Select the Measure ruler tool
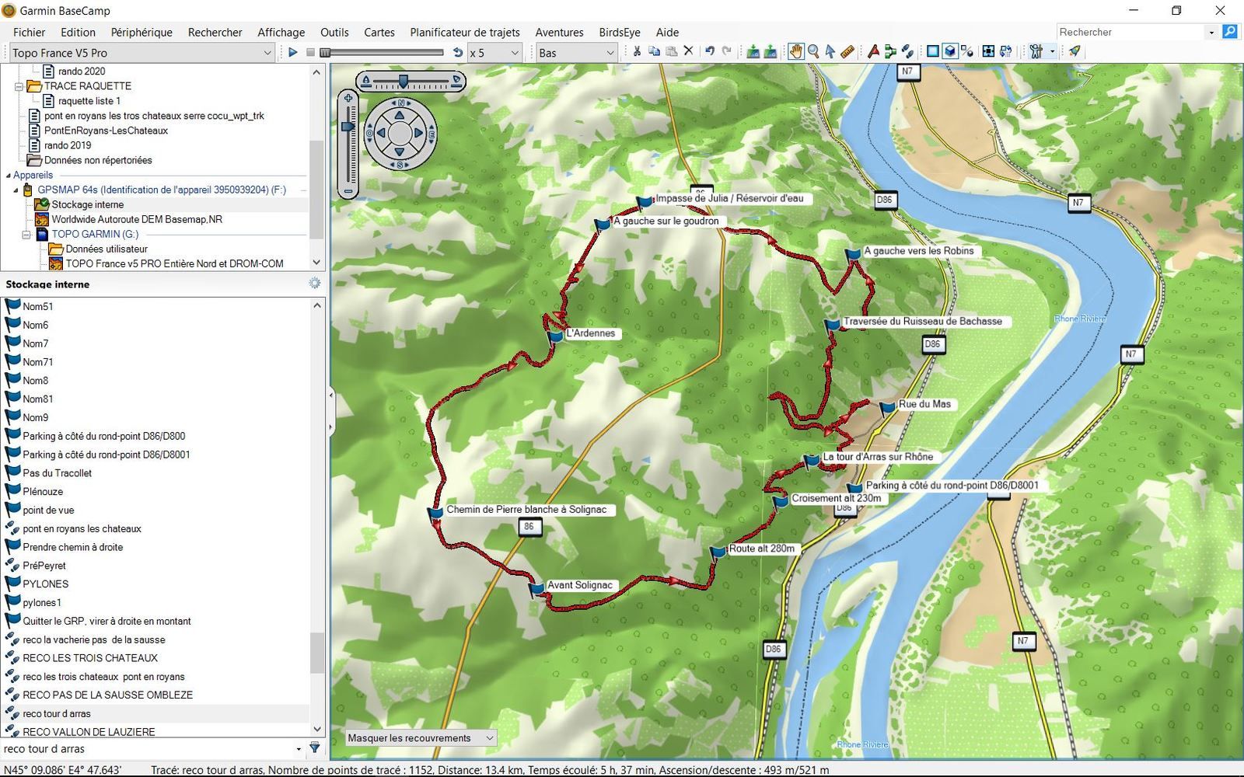 (847, 52)
